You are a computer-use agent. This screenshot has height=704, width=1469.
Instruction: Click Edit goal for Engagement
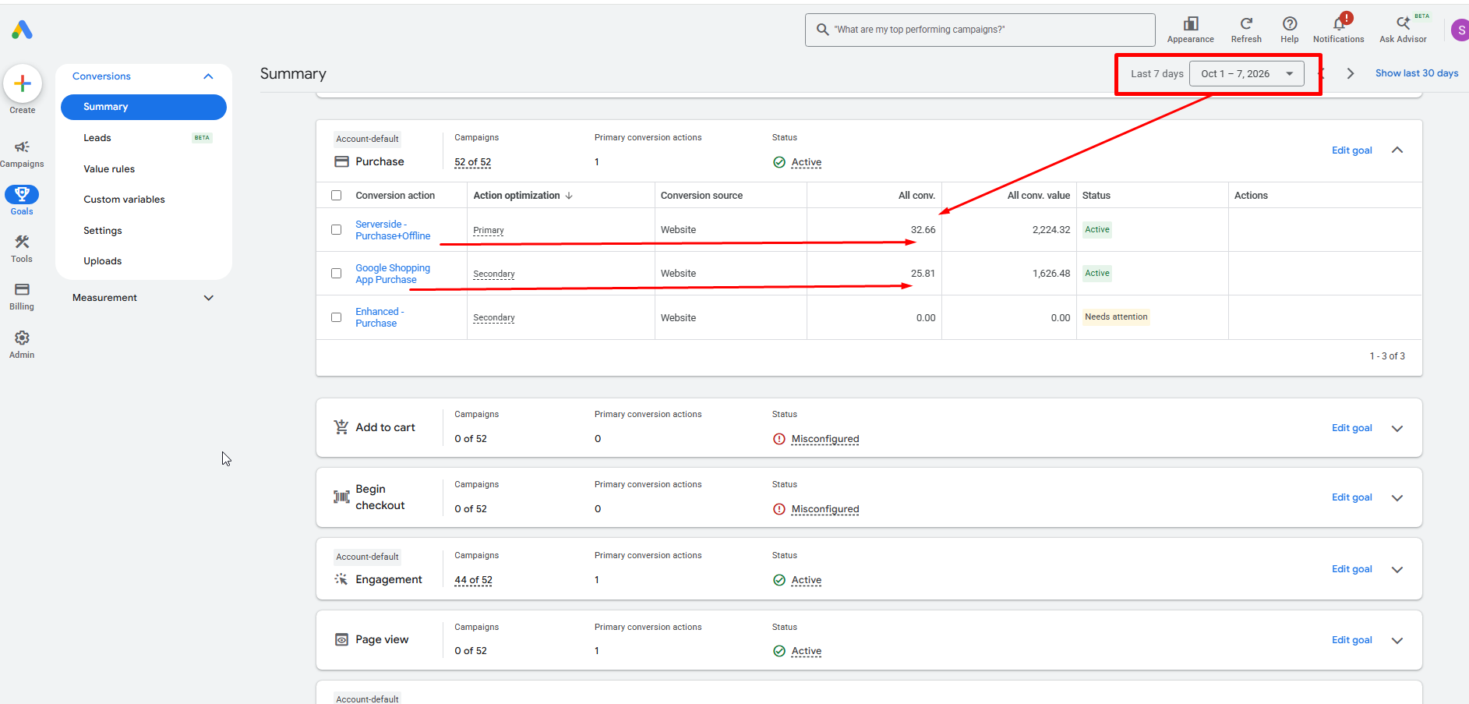click(1351, 569)
